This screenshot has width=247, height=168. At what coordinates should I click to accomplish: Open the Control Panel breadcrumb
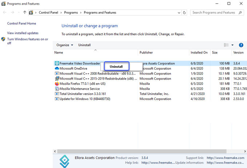click(48, 12)
